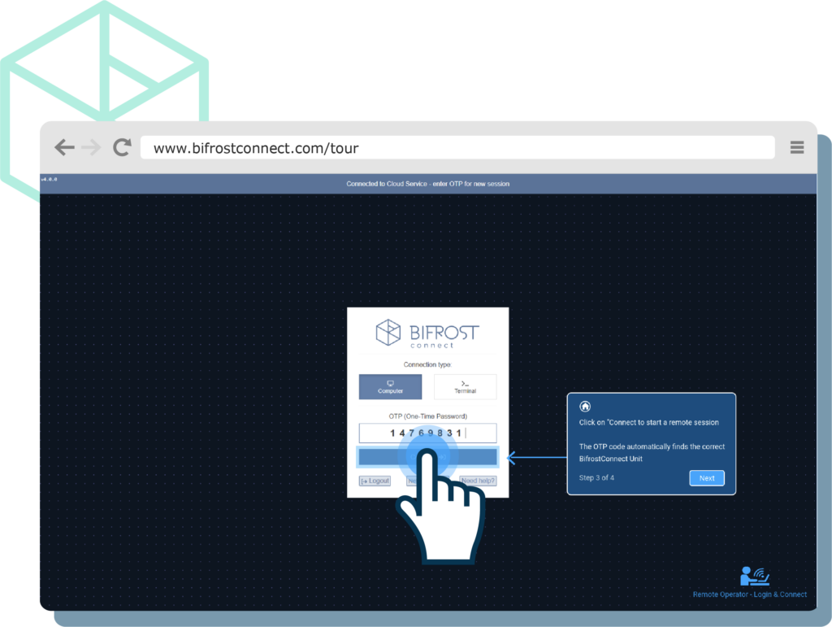Image resolution: width=832 pixels, height=627 pixels.
Task: Click the browser forward arrow
Action: click(x=91, y=147)
